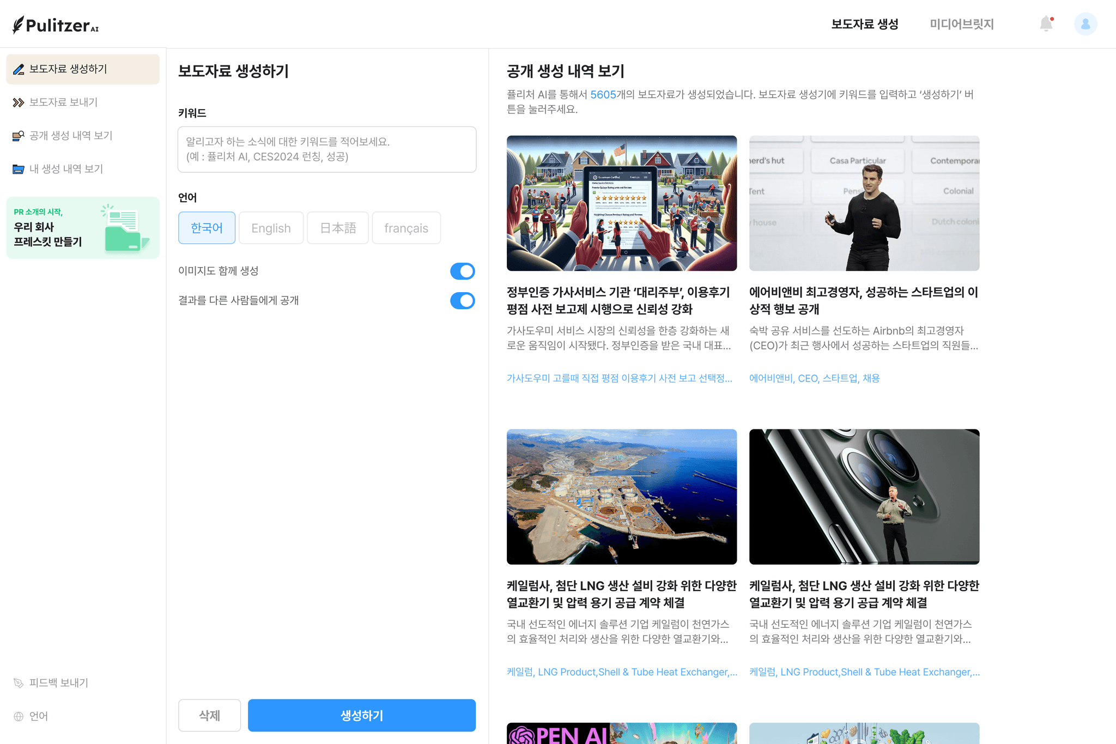Click the pencil icon for 보도자료 생성하기
The image size is (1116, 744).
click(x=19, y=69)
